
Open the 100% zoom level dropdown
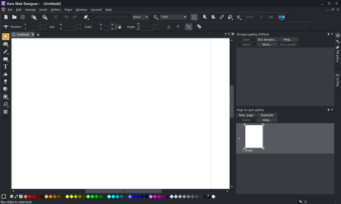[x=185, y=17]
